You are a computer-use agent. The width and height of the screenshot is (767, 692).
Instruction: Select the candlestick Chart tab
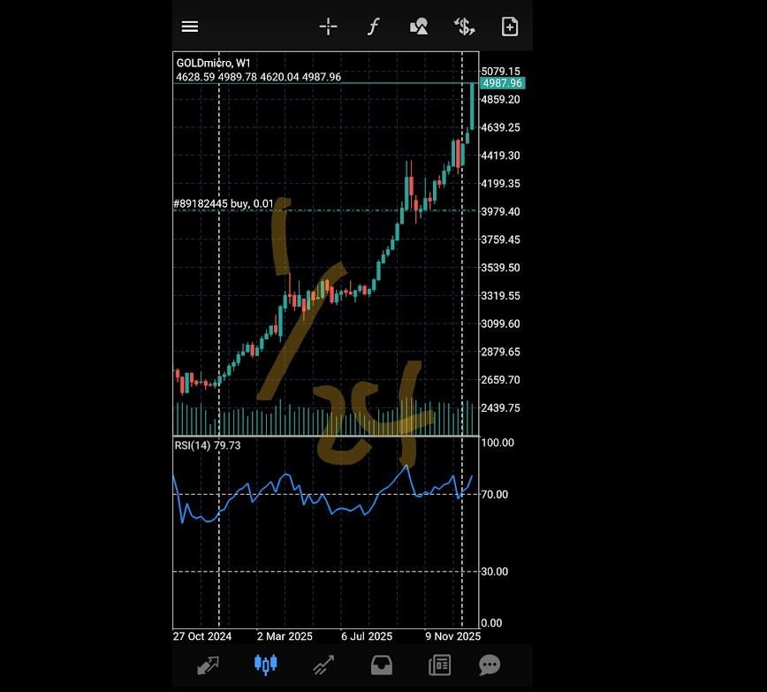265,665
